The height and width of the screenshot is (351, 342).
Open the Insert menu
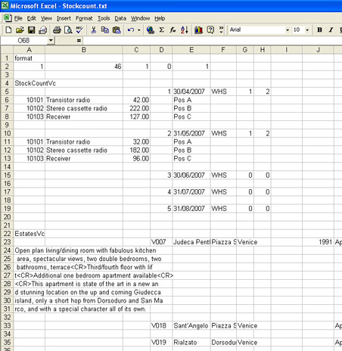(x=64, y=18)
